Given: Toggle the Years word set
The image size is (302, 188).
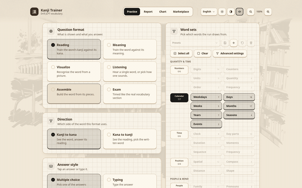Looking at the screenshot, I should (x=206, y=115).
